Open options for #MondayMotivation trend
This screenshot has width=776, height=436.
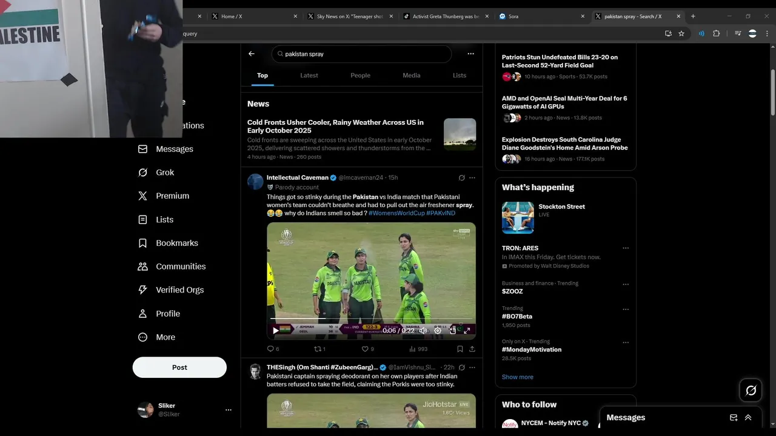(626, 342)
